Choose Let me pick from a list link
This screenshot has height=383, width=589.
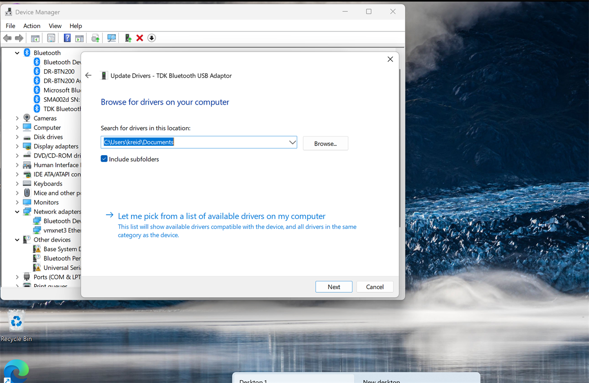click(x=221, y=216)
